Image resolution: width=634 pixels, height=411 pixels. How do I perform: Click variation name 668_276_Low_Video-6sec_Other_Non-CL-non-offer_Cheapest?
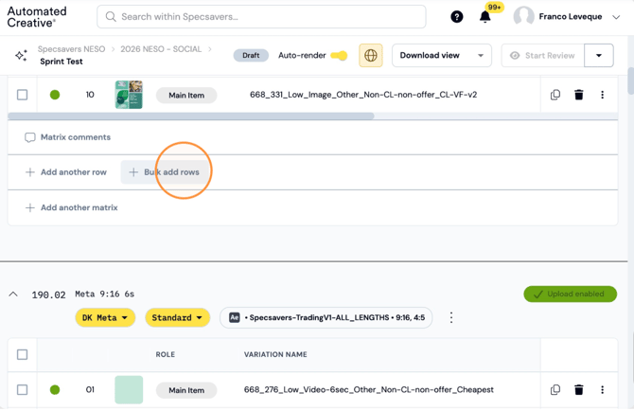368,389
